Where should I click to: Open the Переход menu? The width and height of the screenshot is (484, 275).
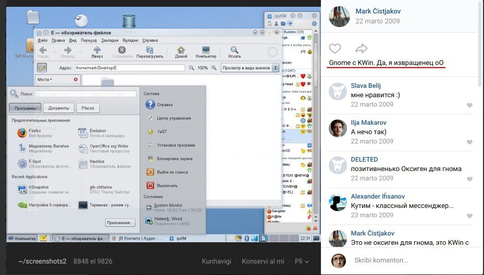89,41
